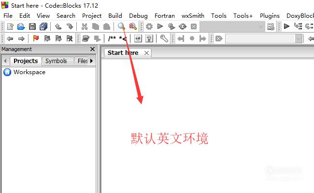
Task: Click the Rebuild circular arrows icon
Action: pyautogui.click(x=183, y=26)
